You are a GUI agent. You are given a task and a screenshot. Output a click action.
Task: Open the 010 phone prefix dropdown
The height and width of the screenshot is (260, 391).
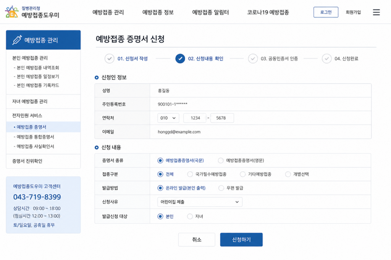coord(168,118)
